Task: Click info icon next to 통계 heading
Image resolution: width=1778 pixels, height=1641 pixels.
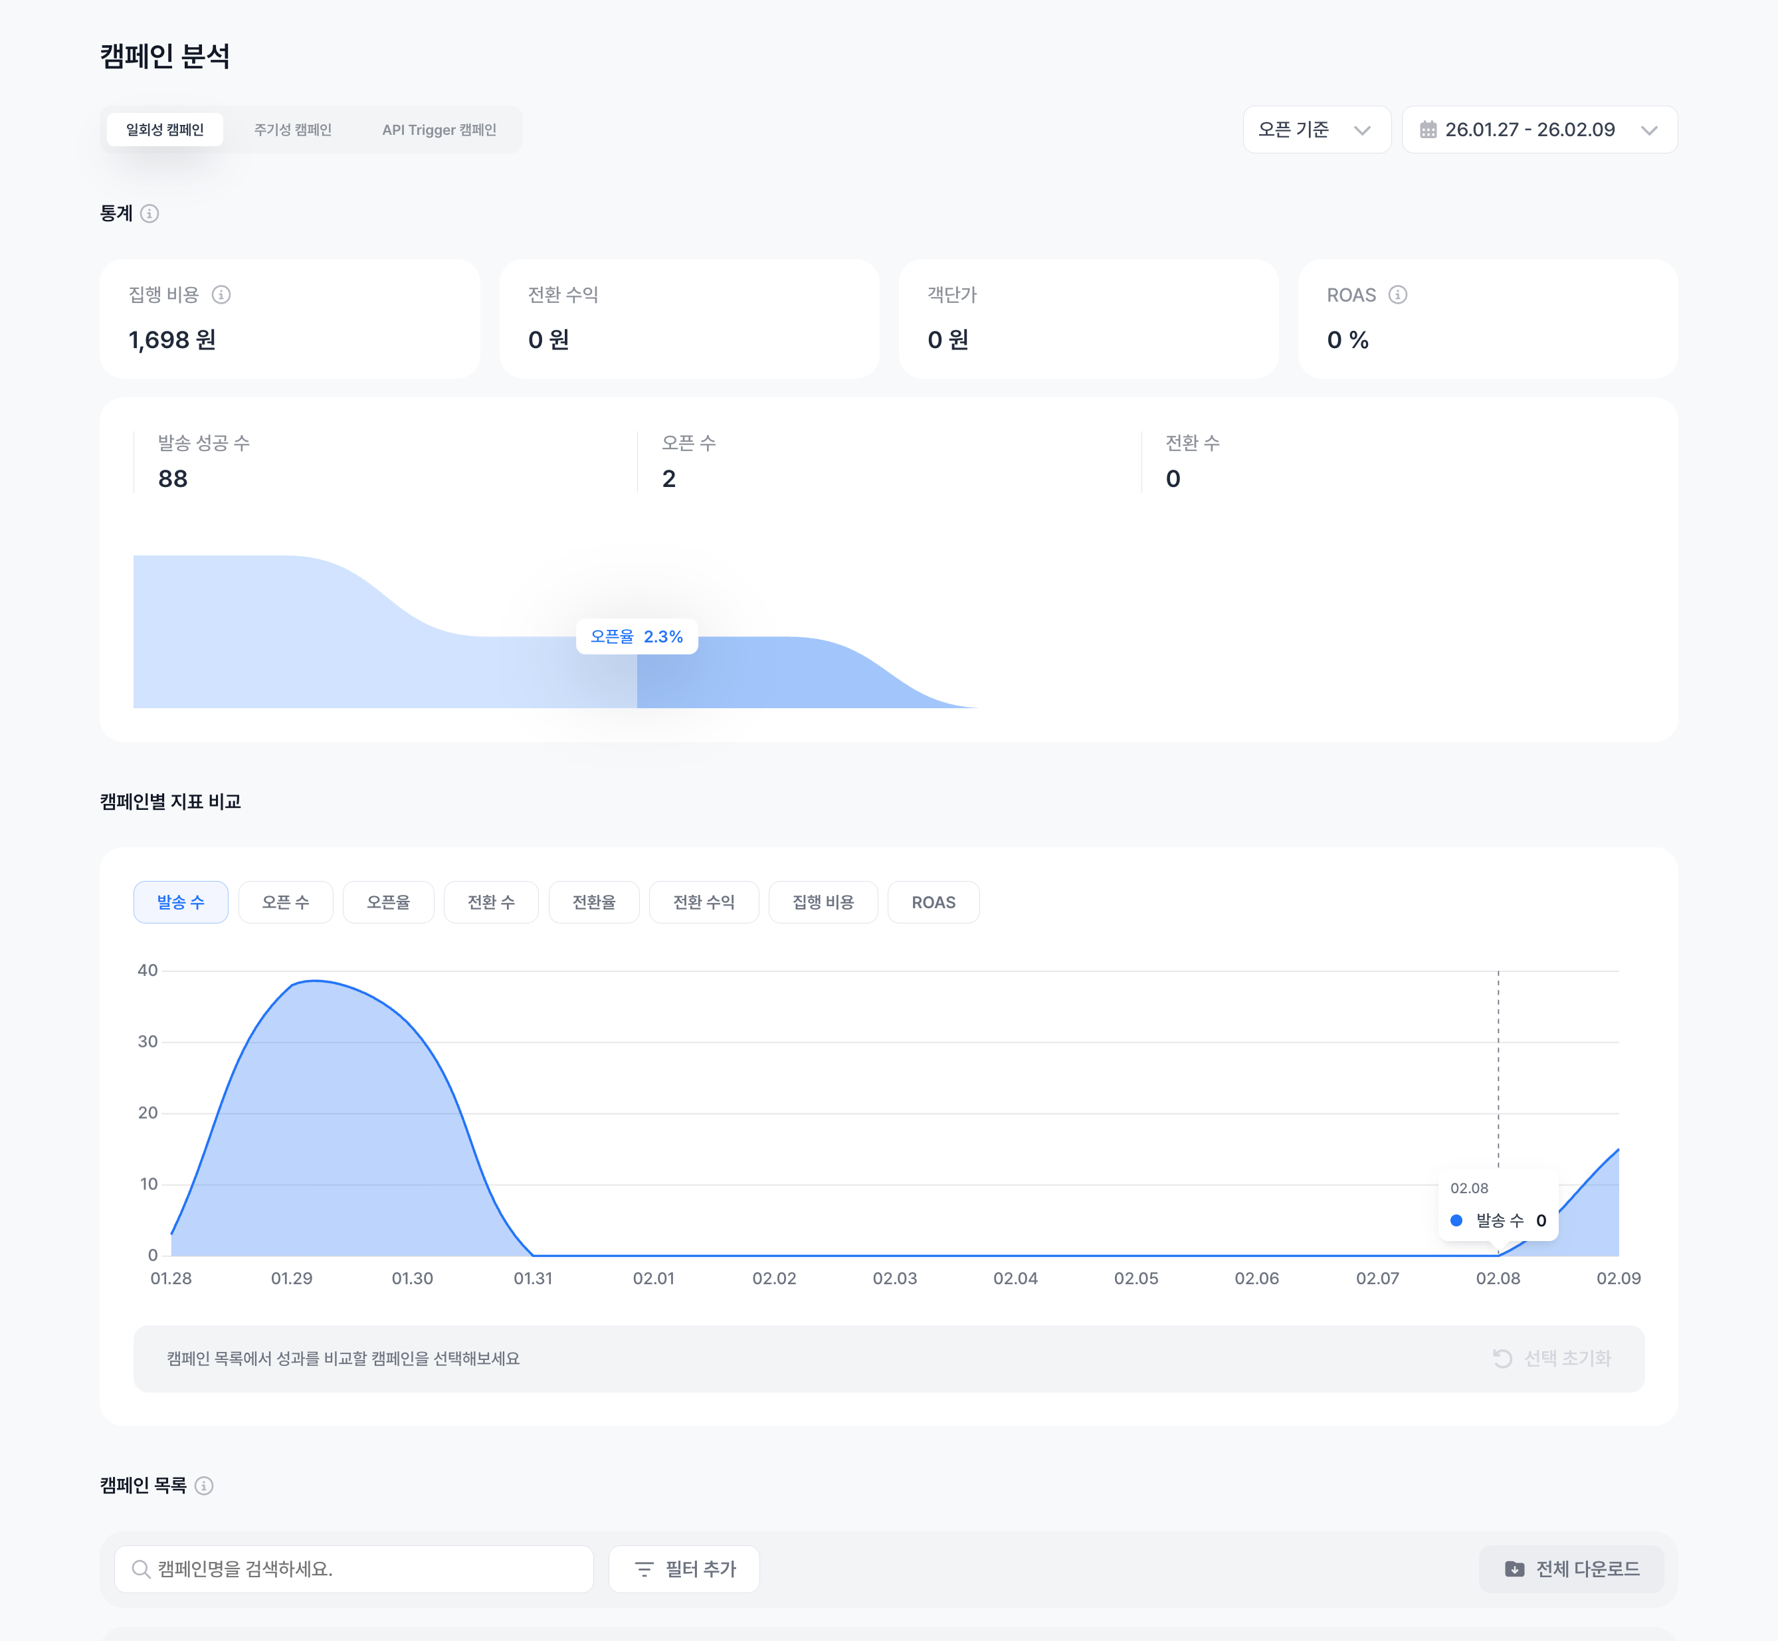Action: pyautogui.click(x=149, y=214)
